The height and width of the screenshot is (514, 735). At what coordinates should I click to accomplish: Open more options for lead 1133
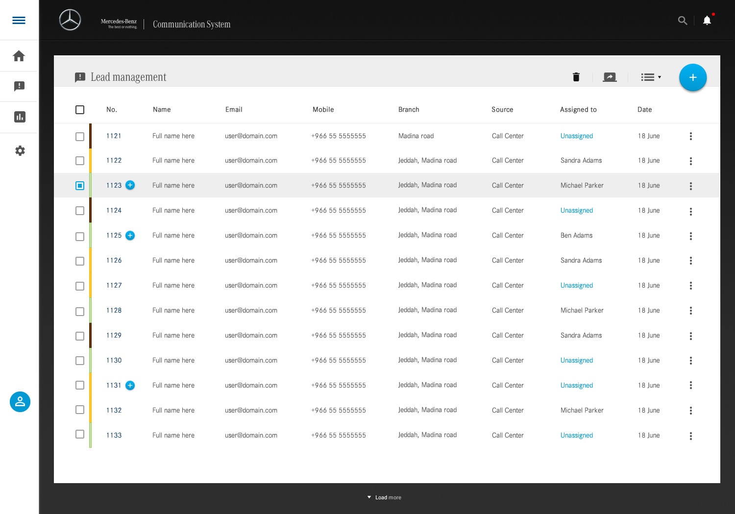(x=691, y=436)
